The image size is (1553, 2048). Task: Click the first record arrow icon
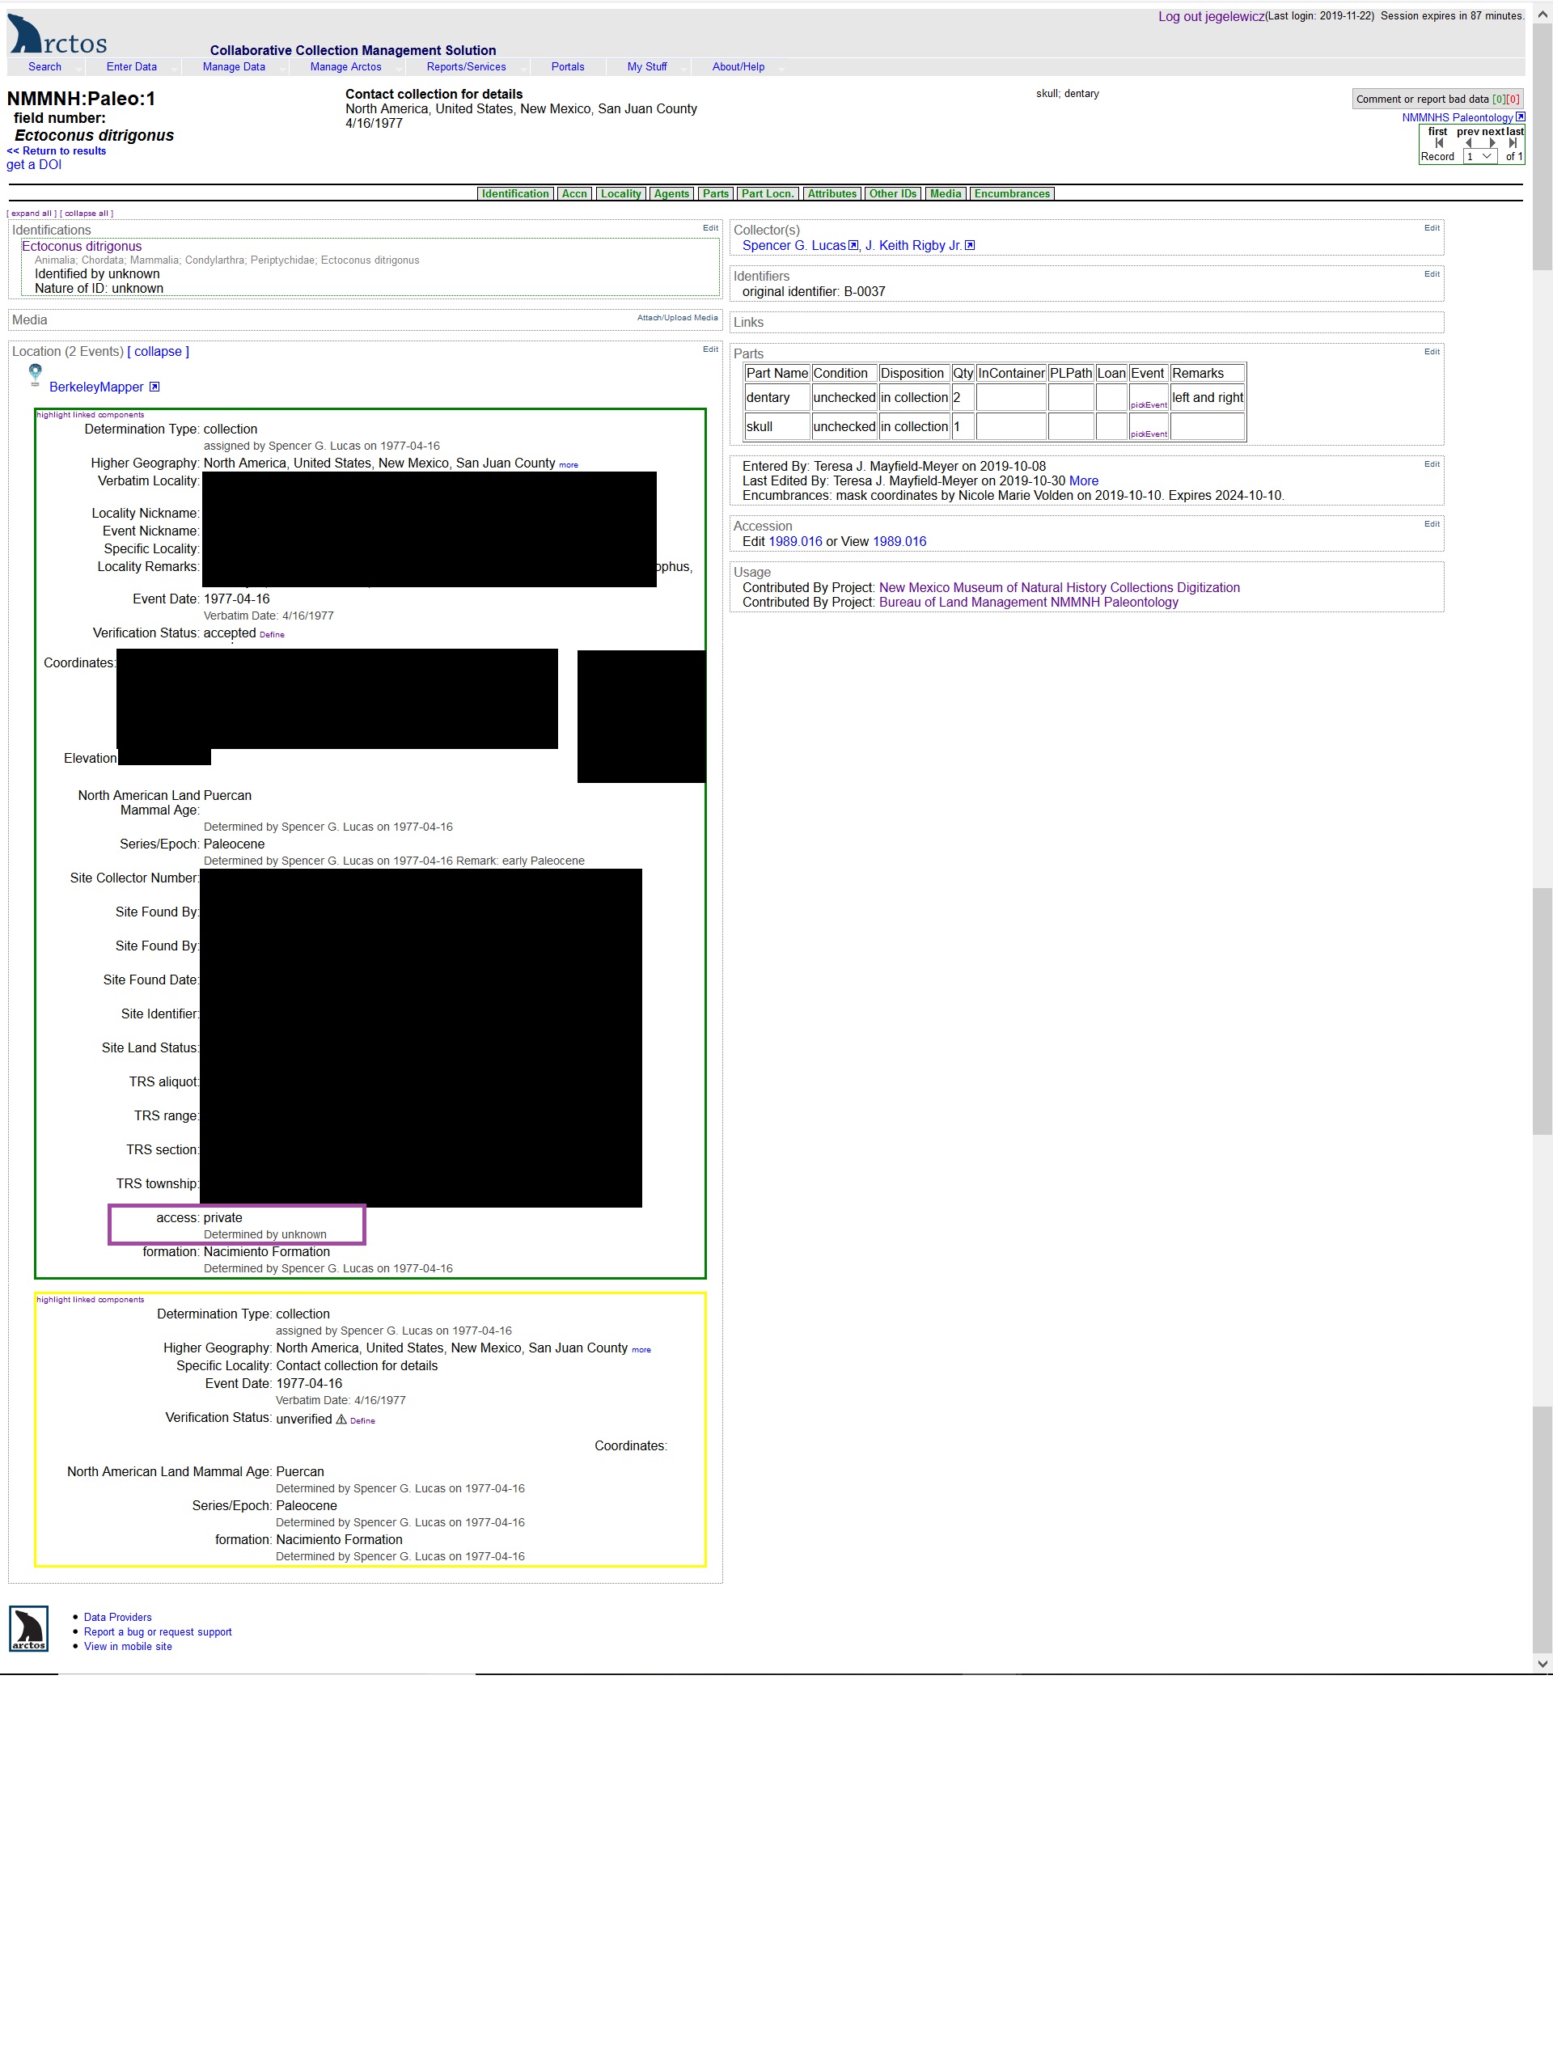[1438, 143]
